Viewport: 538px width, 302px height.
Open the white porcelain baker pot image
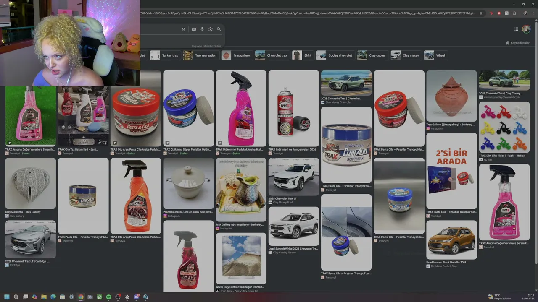[188, 183]
